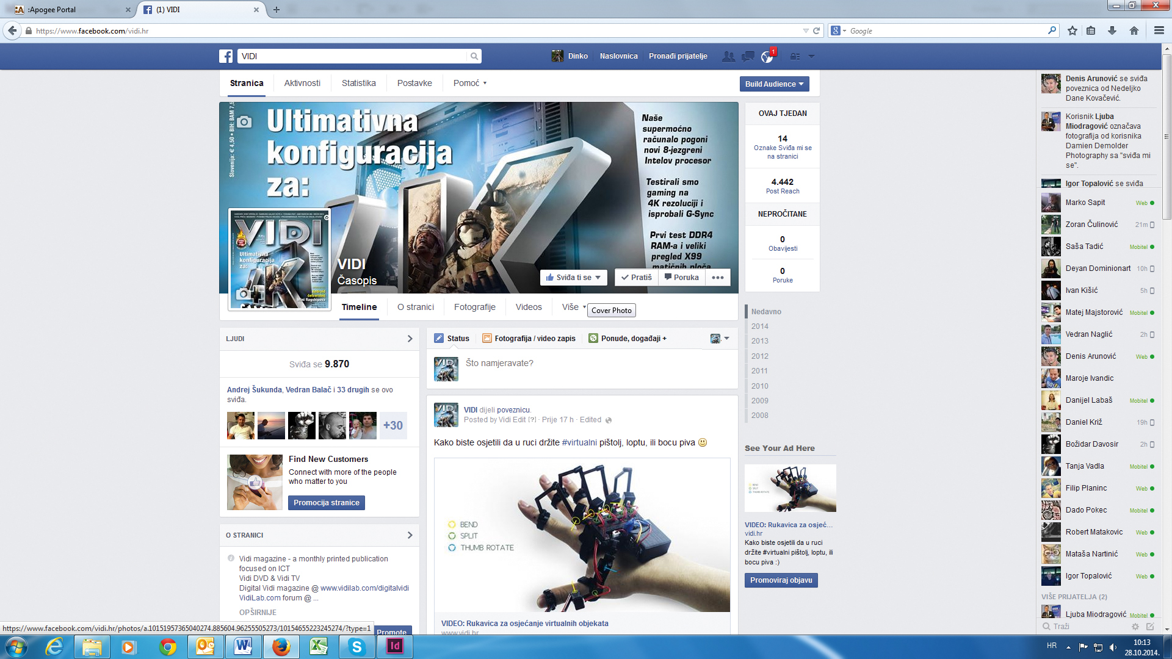The image size is (1172, 659).
Task: Toggle the Sviđa ti se like button
Action: pos(573,278)
